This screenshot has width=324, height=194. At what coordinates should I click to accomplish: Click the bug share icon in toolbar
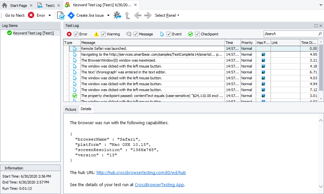tap(117, 15)
